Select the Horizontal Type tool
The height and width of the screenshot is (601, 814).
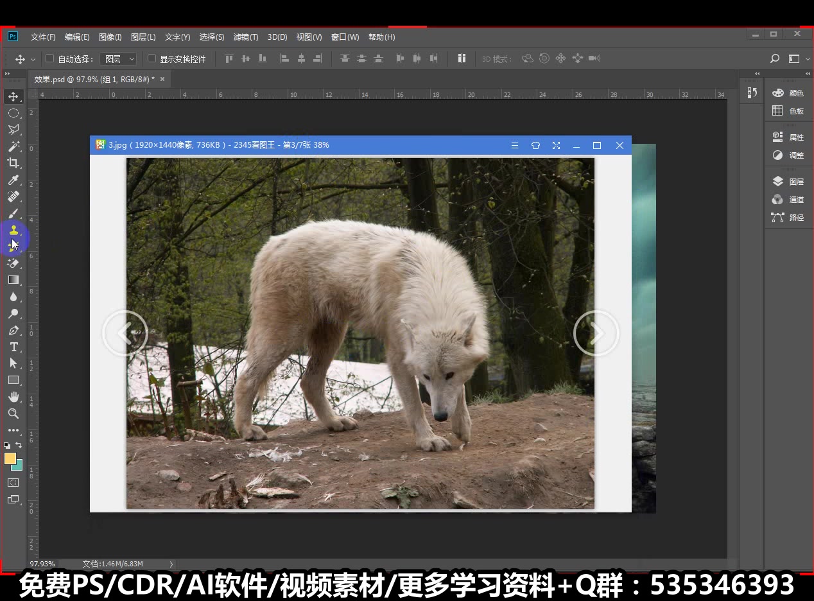point(13,347)
